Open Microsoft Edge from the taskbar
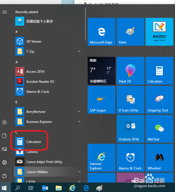Image resolution: width=175 pixels, height=192 pixels. coord(86,188)
